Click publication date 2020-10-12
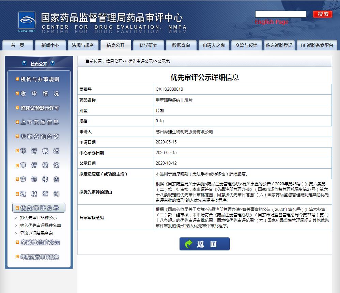Viewport: 340px width, 293px height. pyautogui.click(x=166, y=163)
